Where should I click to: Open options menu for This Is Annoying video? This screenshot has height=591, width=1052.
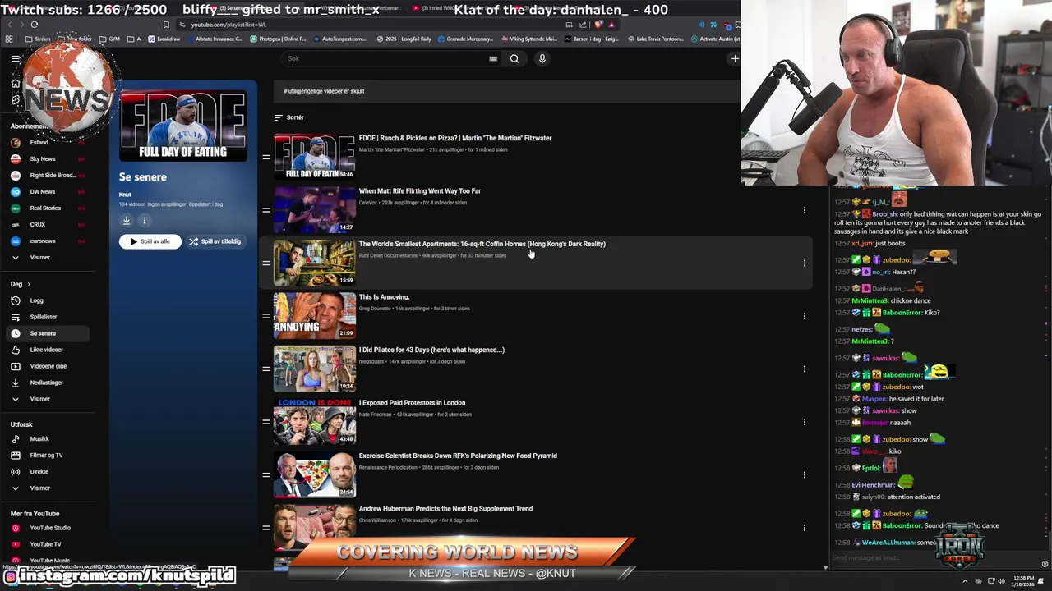[x=805, y=316]
